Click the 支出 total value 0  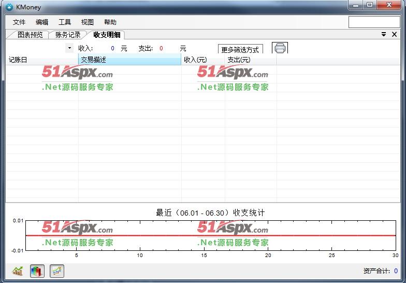(x=161, y=49)
